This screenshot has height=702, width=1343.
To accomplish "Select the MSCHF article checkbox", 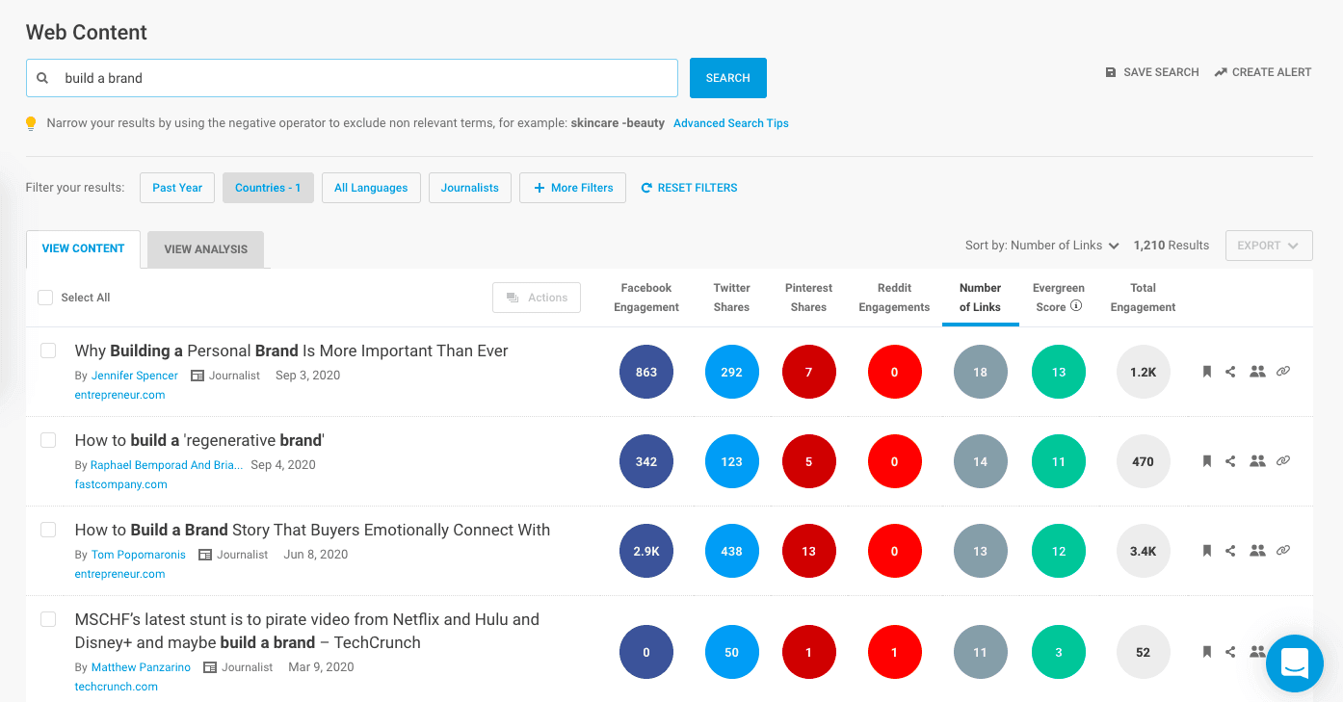I will (48, 619).
